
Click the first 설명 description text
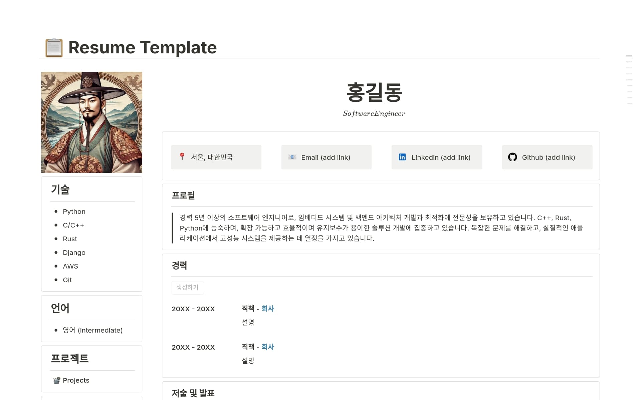click(248, 322)
